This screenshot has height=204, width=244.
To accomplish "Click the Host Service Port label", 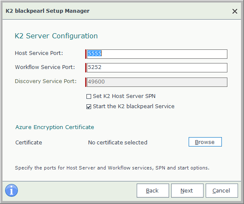I will [x=39, y=53].
